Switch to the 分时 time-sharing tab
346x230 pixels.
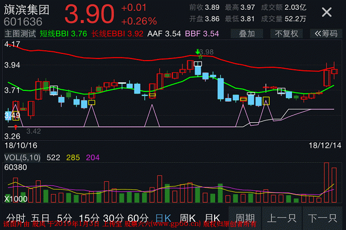tap(15, 218)
